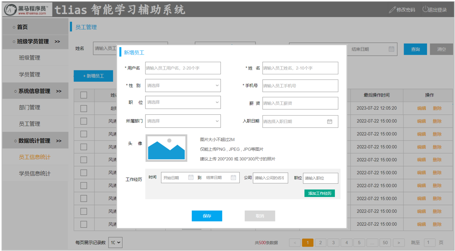Click calendar icon beside 结束日期 in work history
Image resolution: width=455 pixels, height=251 pixels.
click(x=233, y=177)
